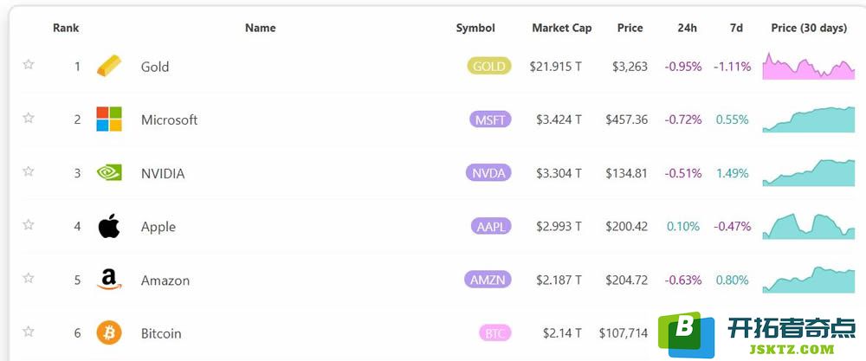Viewport: 866px width, 361px height.
Task: Sort by the 24h column header
Action: click(x=688, y=29)
